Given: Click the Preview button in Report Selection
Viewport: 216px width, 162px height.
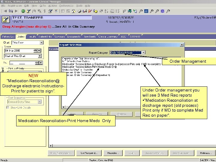Looking at the screenshot, I should [97, 114].
